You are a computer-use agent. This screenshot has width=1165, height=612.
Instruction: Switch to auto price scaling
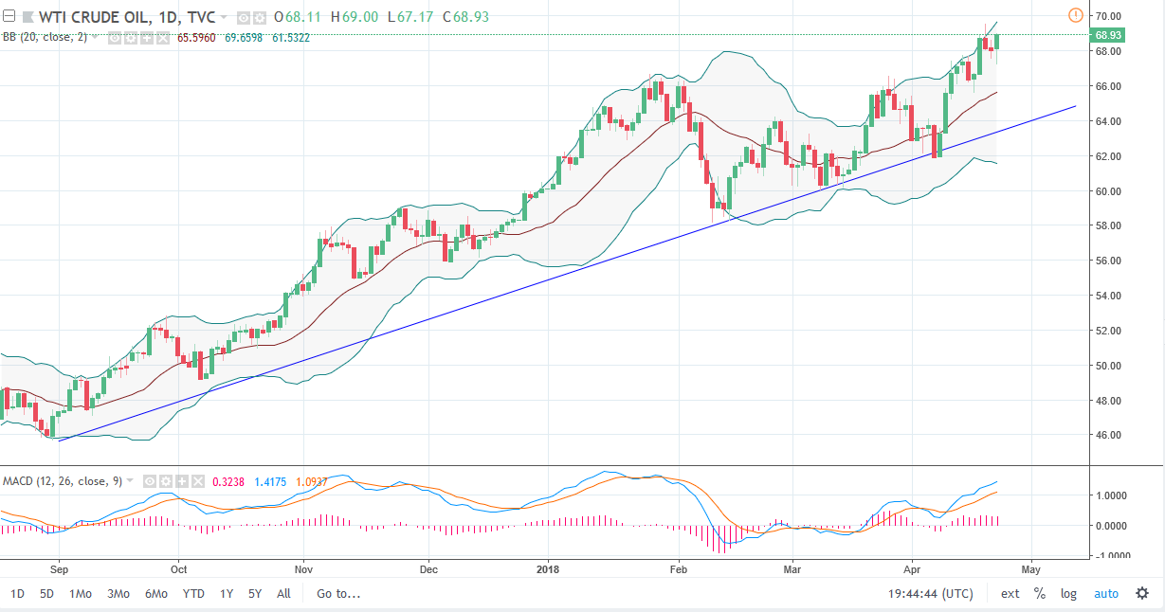pos(1107,593)
